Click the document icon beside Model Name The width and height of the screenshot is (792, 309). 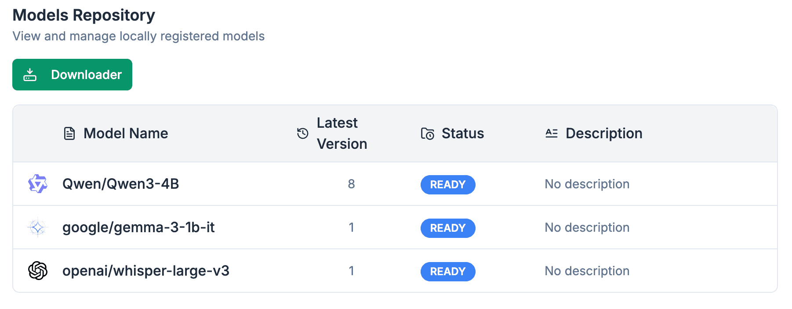pos(69,133)
